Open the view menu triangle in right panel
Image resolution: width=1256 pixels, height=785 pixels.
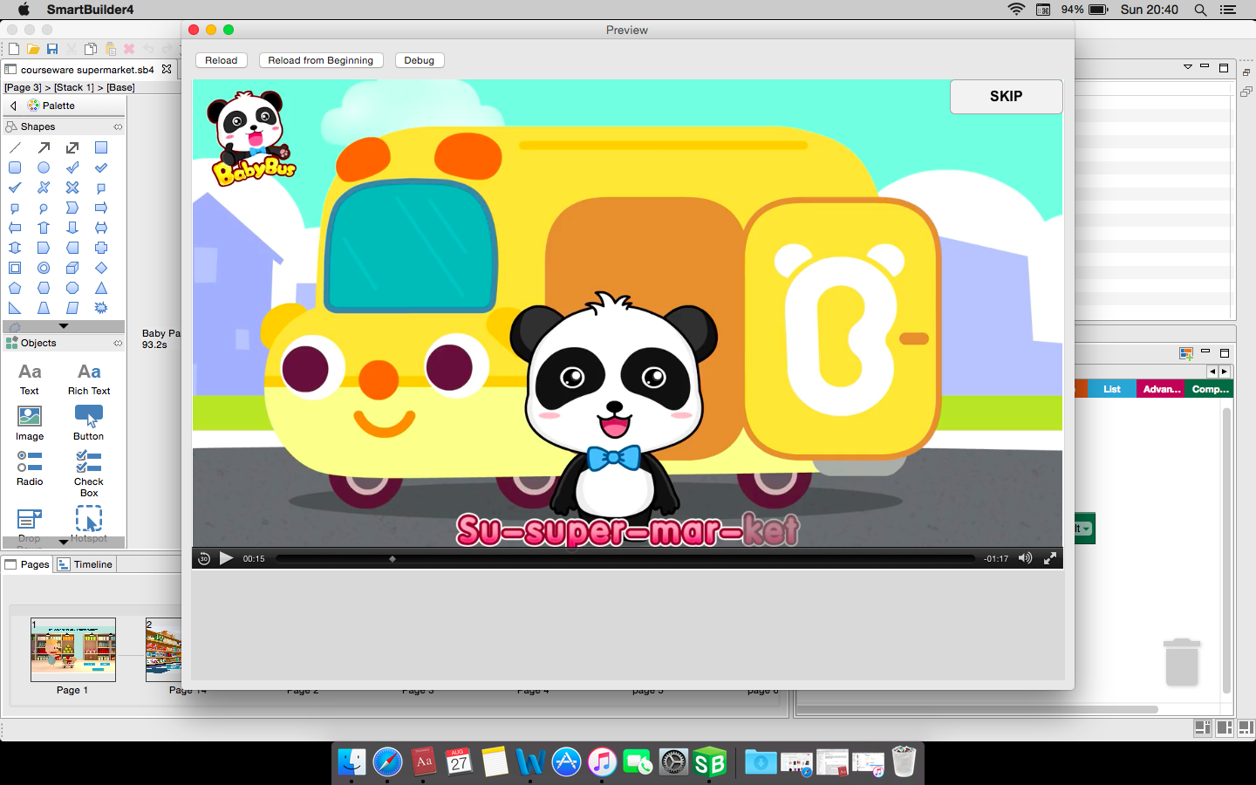tap(1187, 67)
